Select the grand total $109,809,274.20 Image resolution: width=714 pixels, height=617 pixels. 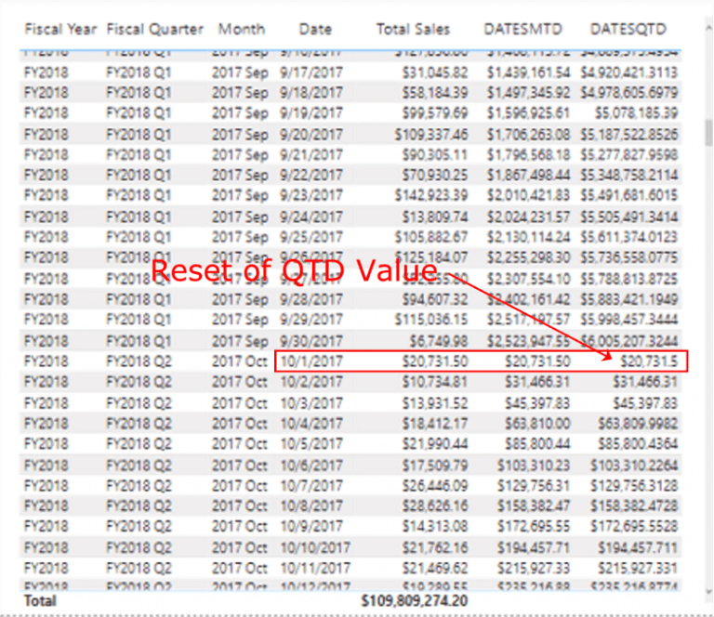415,600
